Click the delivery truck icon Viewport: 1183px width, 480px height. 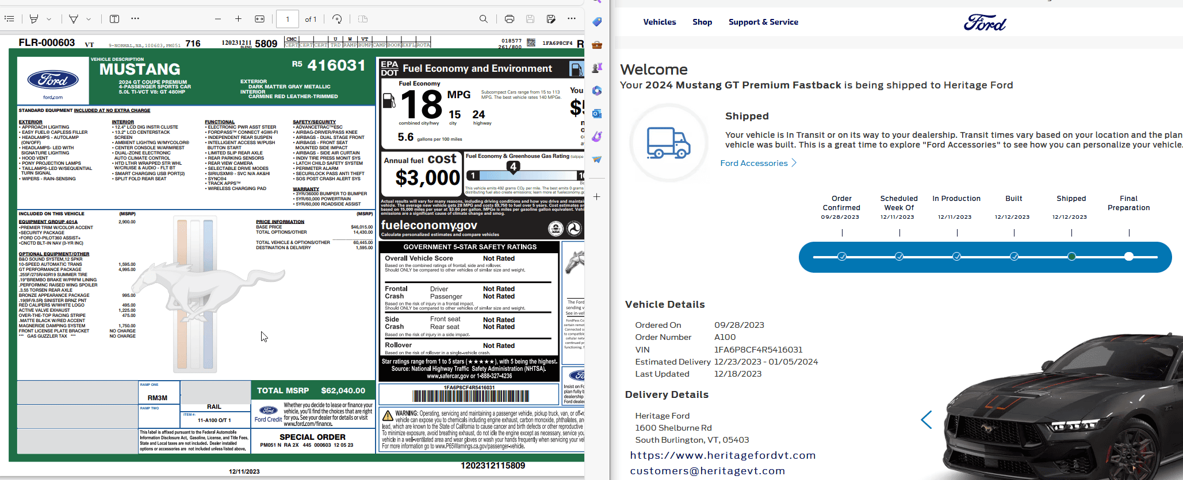(668, 142)
